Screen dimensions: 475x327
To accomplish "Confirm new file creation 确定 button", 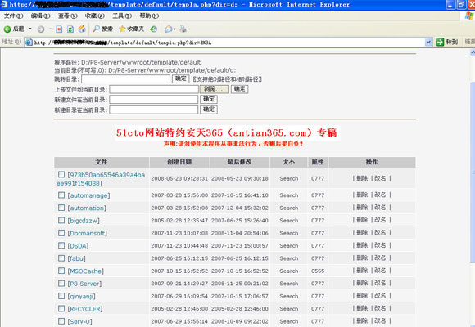I will tap(209, 100).
